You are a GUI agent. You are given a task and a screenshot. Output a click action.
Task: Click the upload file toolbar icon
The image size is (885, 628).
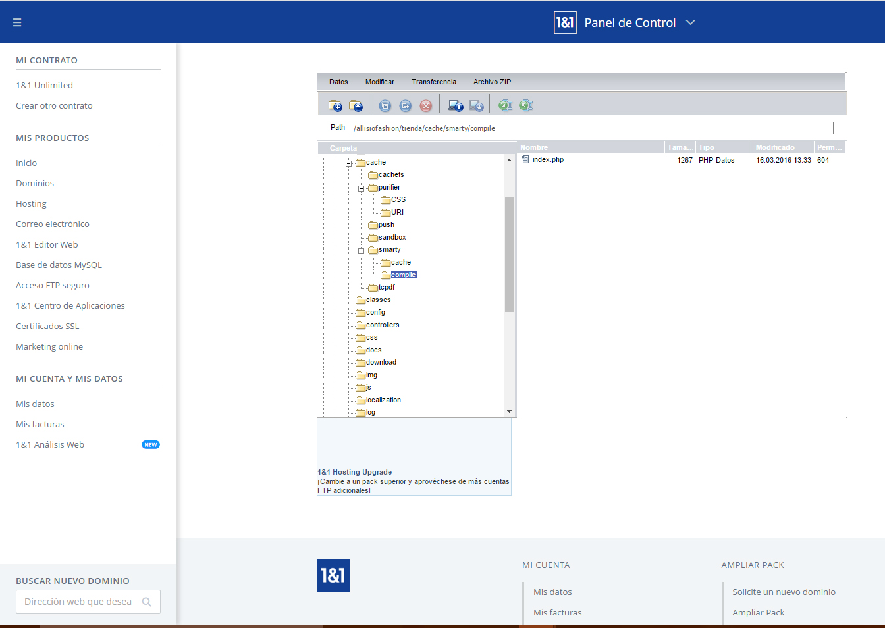click(456, 105)
